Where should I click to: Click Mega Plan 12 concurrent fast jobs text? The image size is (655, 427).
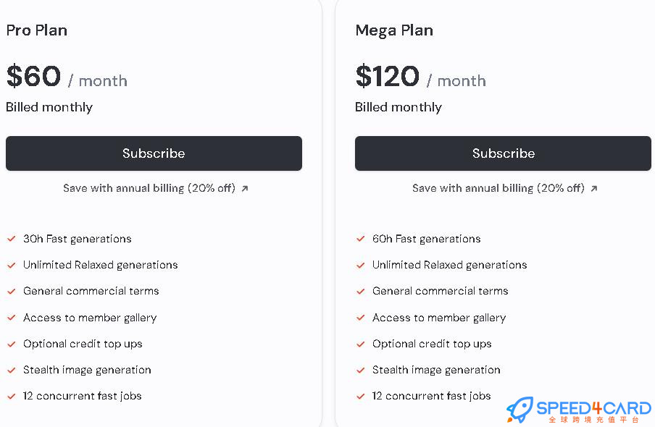pos(432,396)
